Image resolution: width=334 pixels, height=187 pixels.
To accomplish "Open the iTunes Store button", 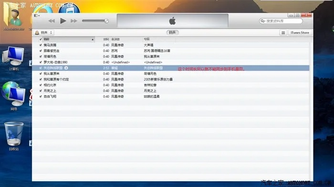I will click(x=300, y=33).
